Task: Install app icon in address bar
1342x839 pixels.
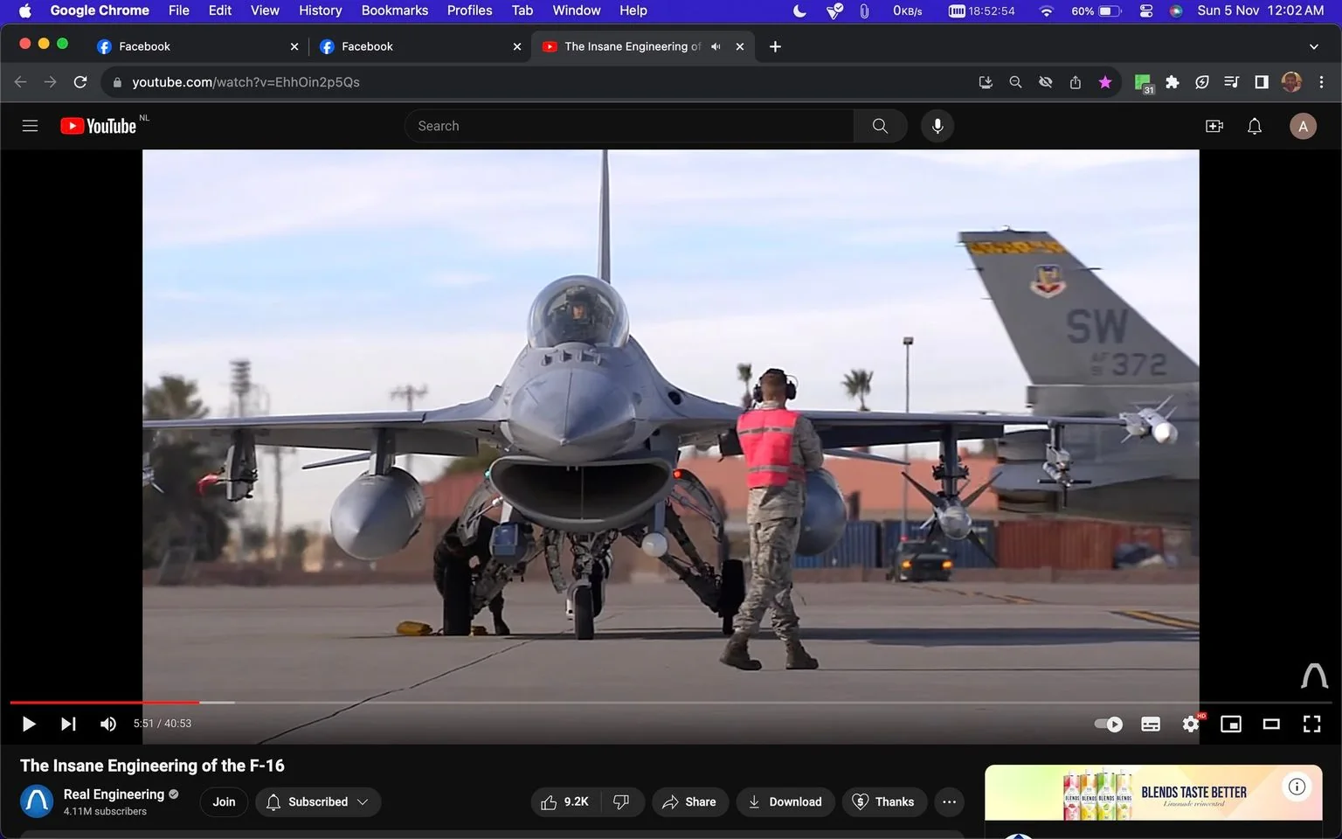Action: pos(986,82)
